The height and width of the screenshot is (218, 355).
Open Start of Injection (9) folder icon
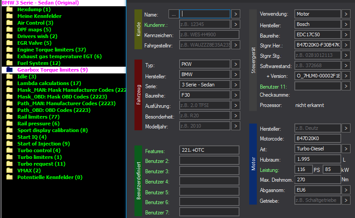click(9, 144)
